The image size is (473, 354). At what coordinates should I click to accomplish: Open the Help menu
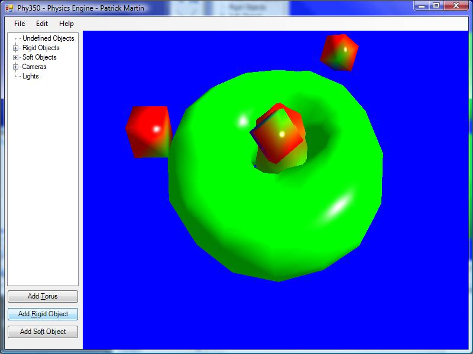coord(67,24)
